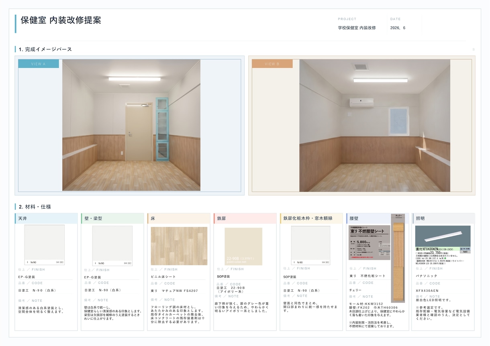Image resolution: width=490 pixels, height=346 pixels.
Task: Click the 照明 note 昼白色LED照明です
Action: [x=434, y=300]
